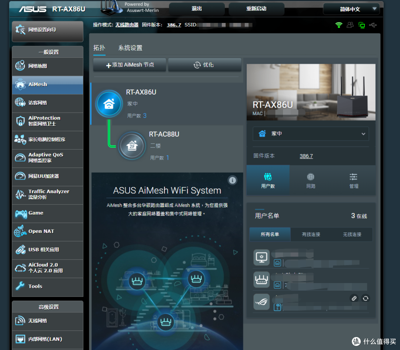This screenshot has width=400, height=350.
Task: Open the 管理 (Management) panel icon
Action: coord(354,180)
